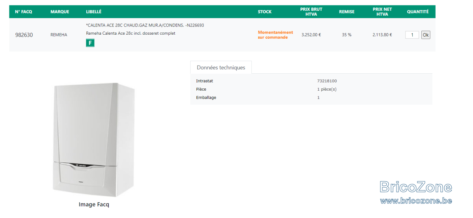Click the Pièce label

click(x=201, y=89)
